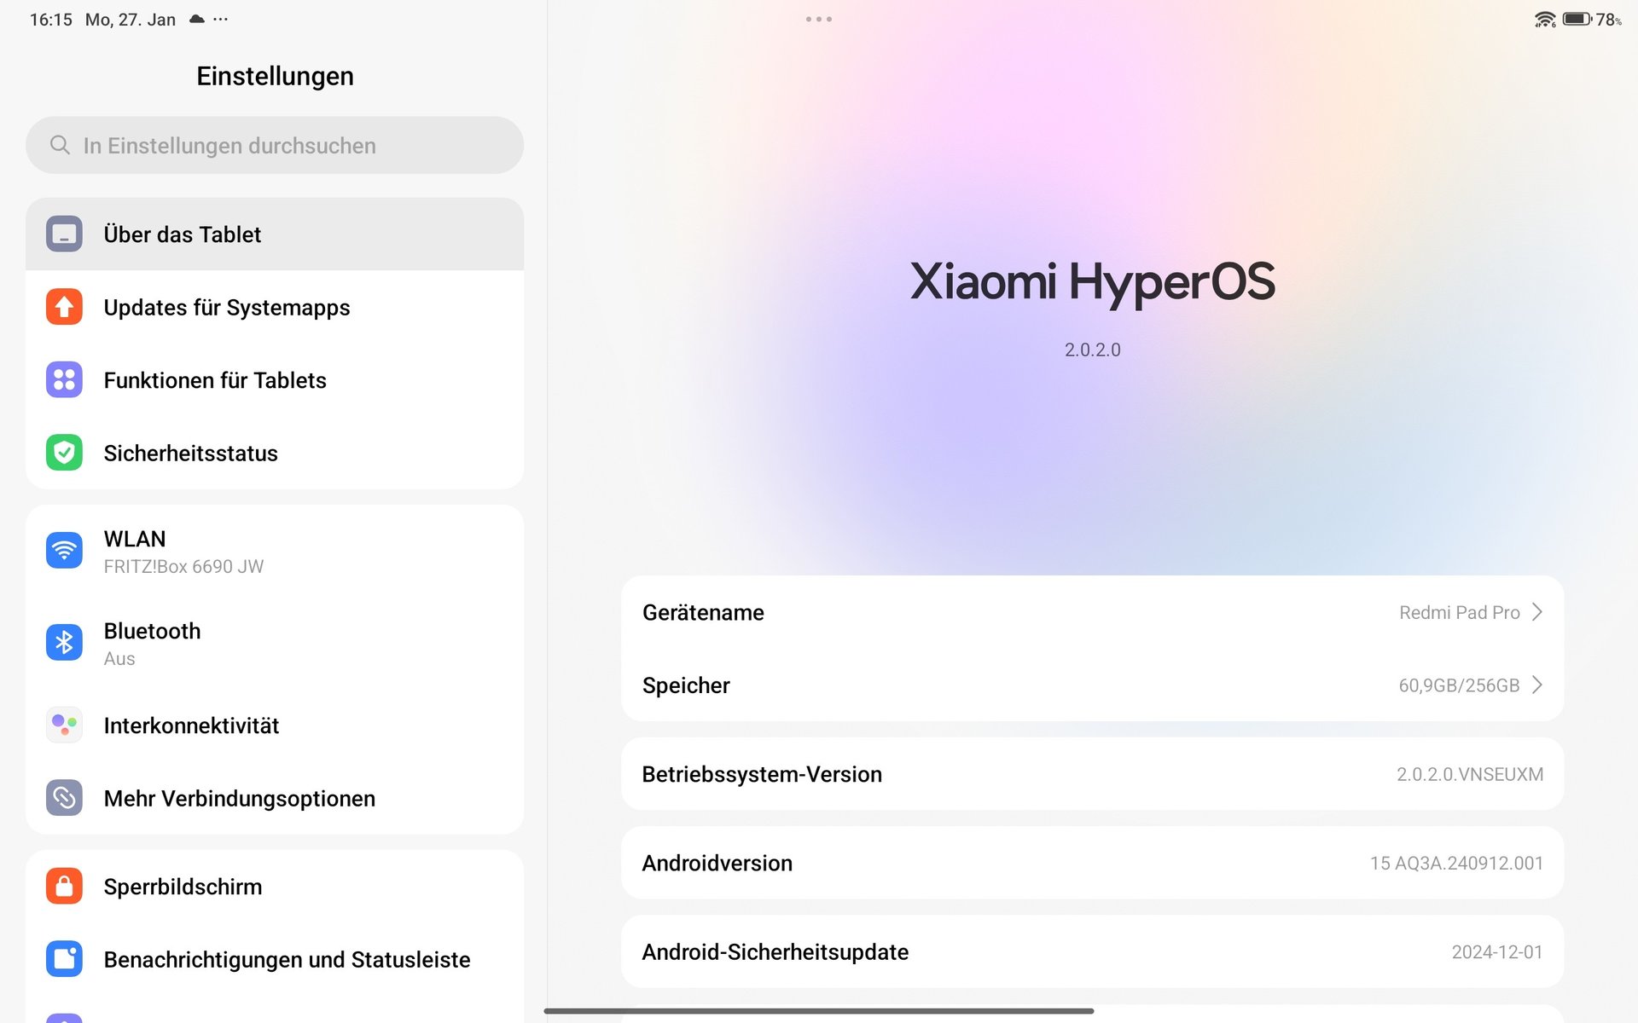The width and height of the screenshot is (1638, 1023).
Task: Tap the blue Benachrichtigungen und Statusleiste icon
Action: 64,959
